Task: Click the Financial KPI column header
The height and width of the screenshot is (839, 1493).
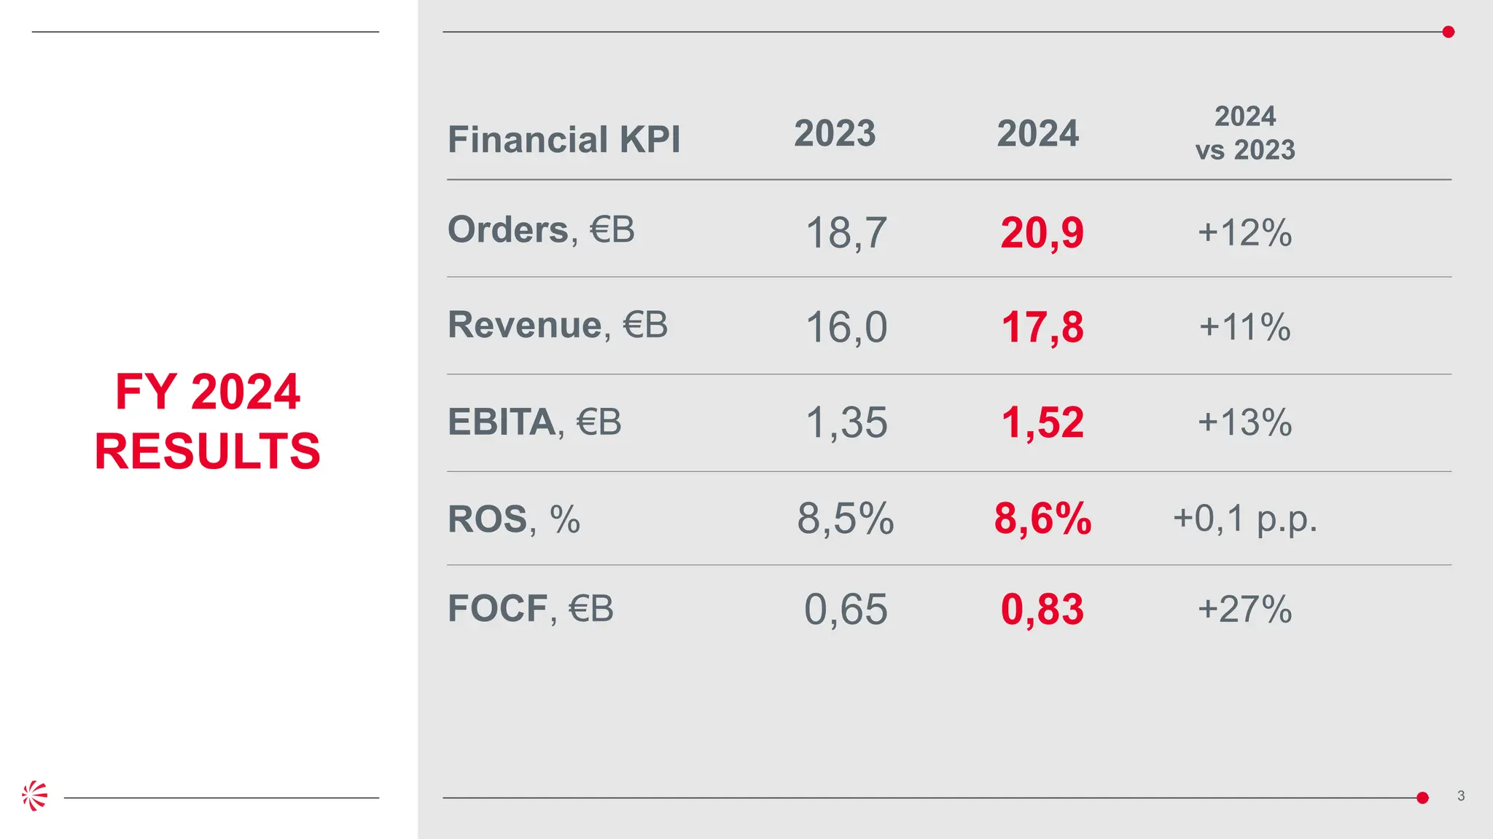Action: pyautogui.click(x=564, y=139)
